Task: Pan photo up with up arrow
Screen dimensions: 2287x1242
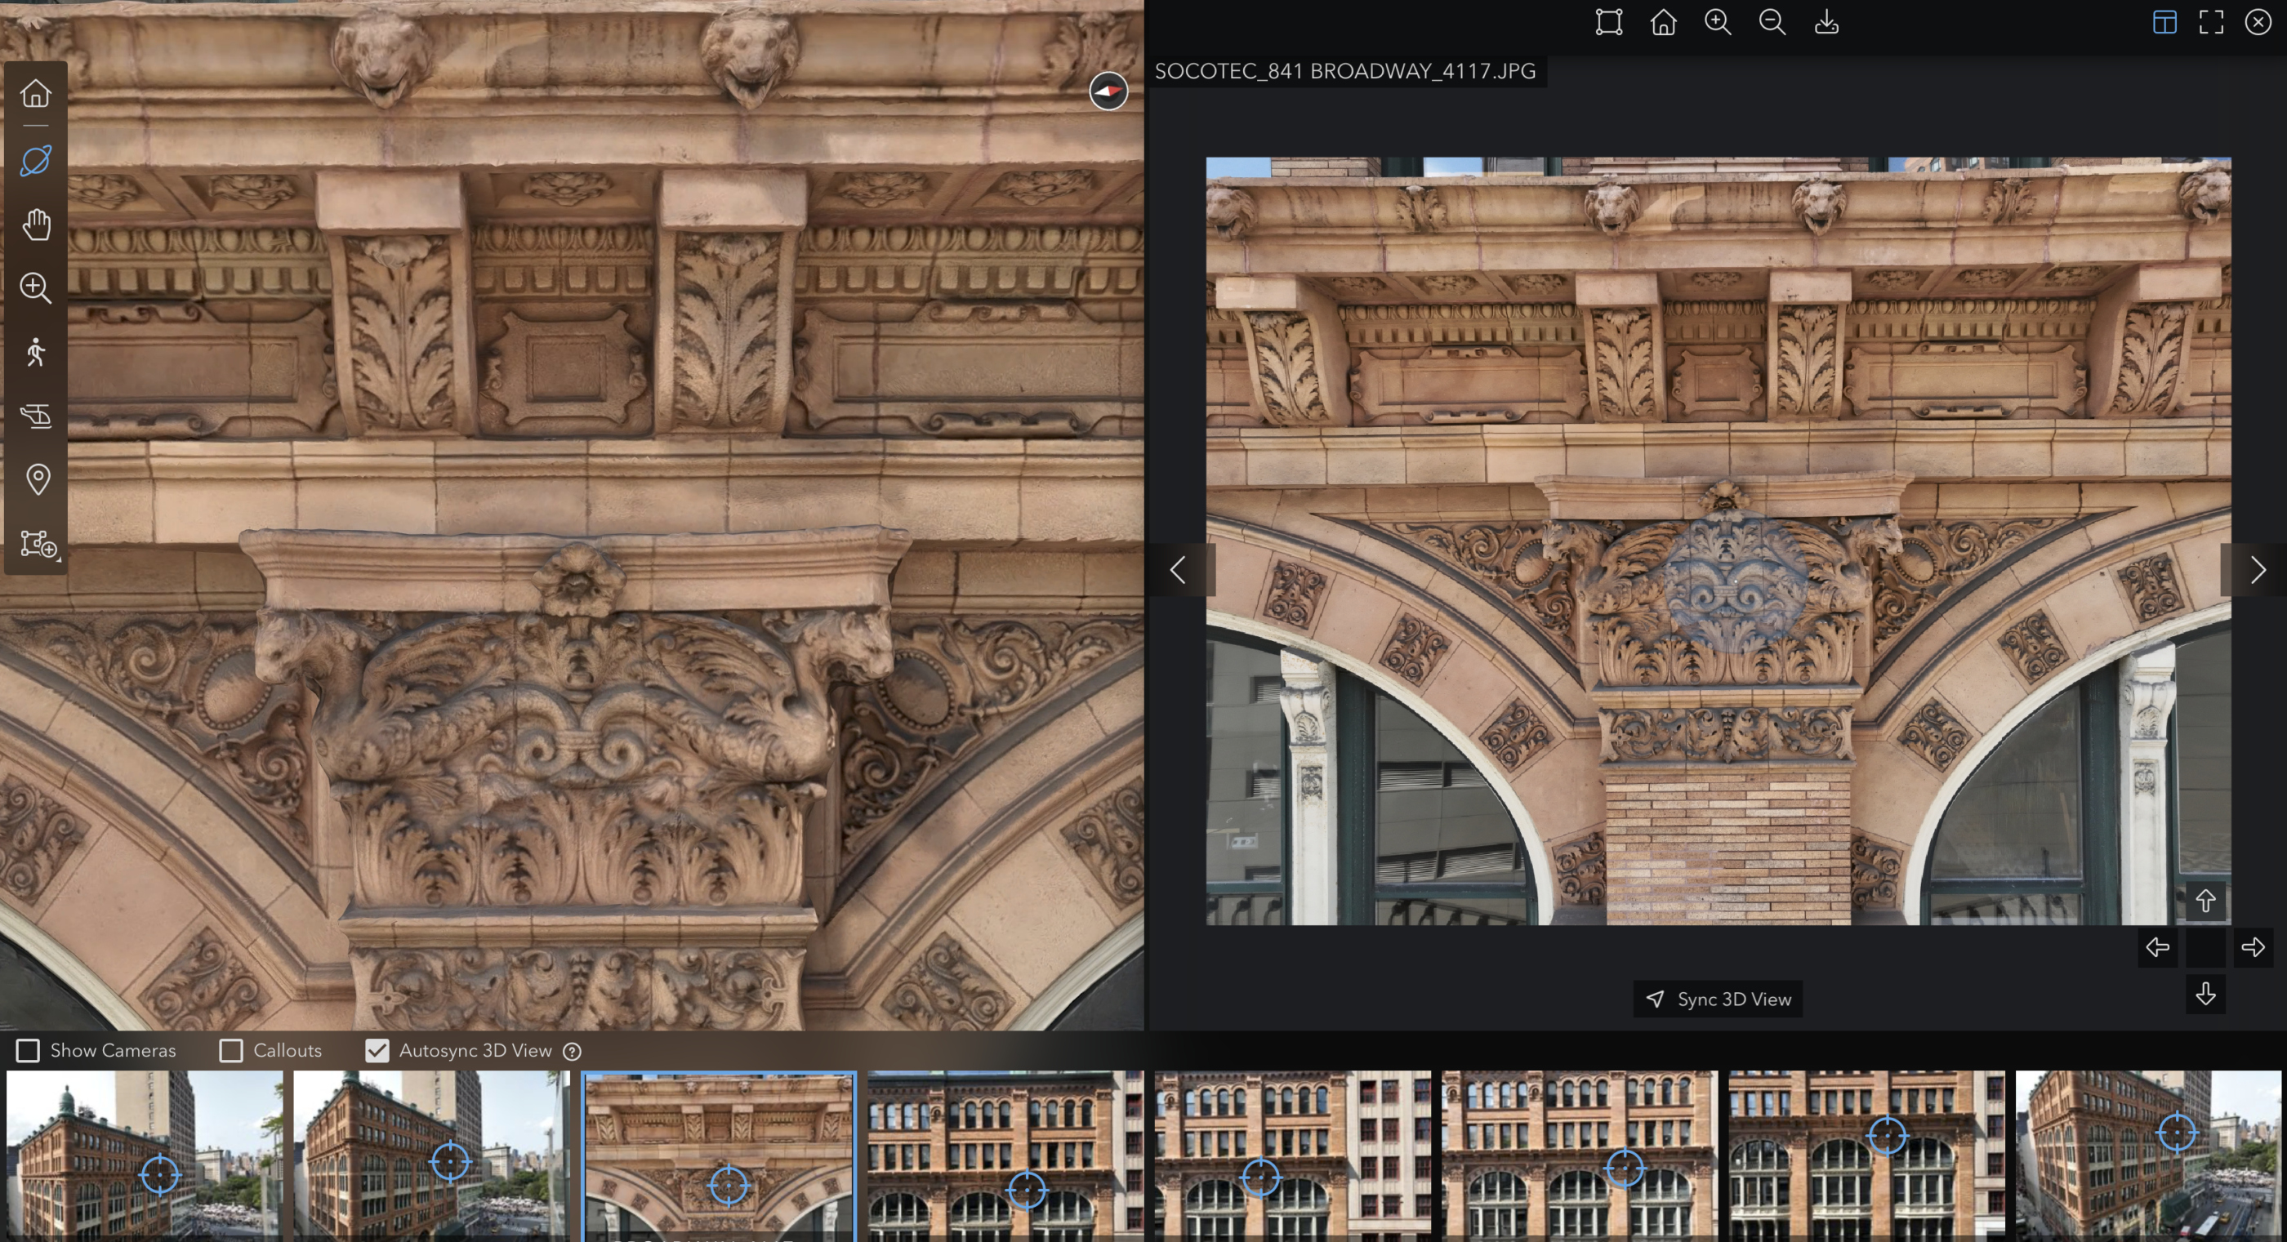Action: (2205, 901)
